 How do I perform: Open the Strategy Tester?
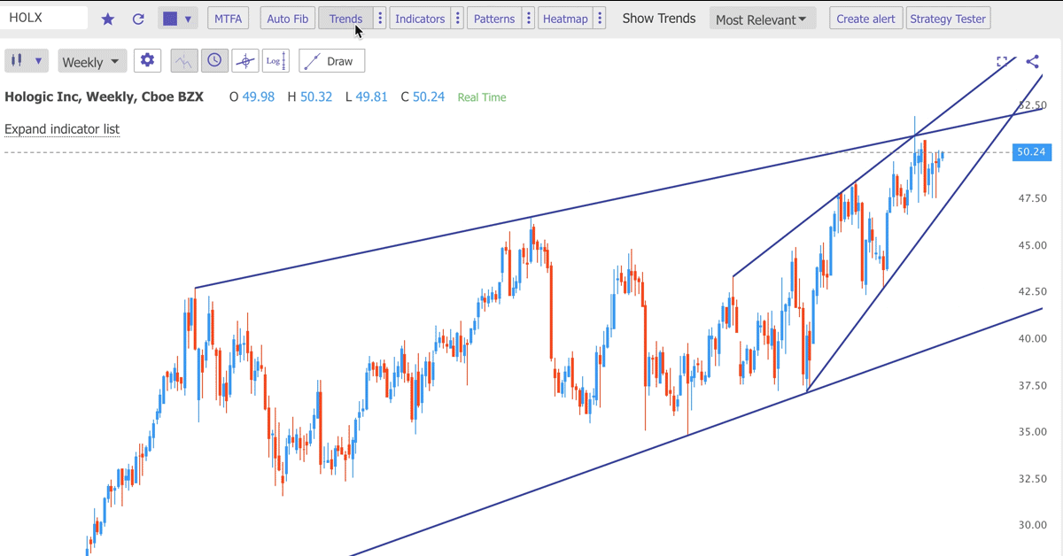point(948,18)
